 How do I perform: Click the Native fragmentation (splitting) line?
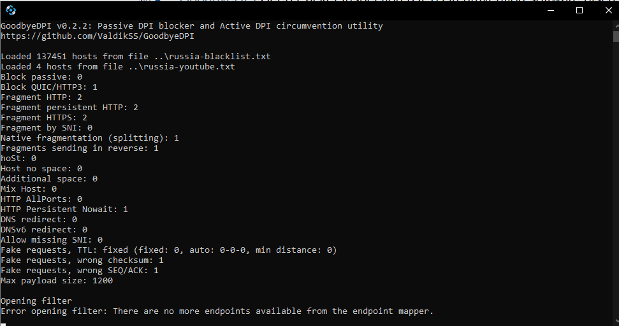(90, 138)
